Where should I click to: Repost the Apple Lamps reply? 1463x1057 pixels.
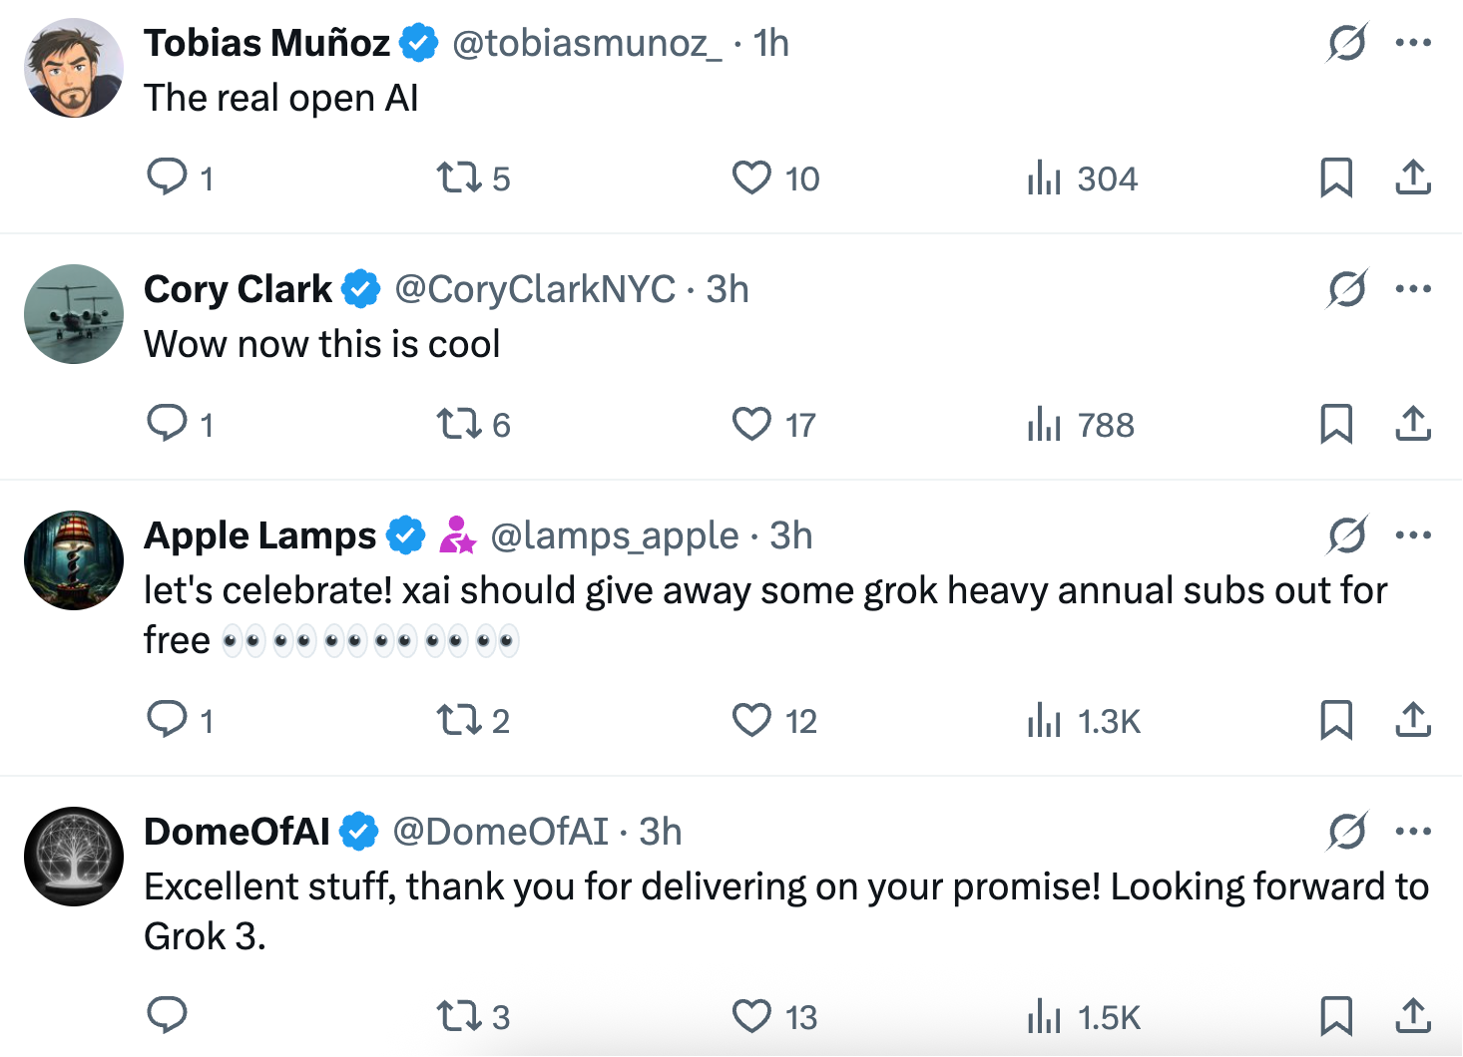coord(458,720)
